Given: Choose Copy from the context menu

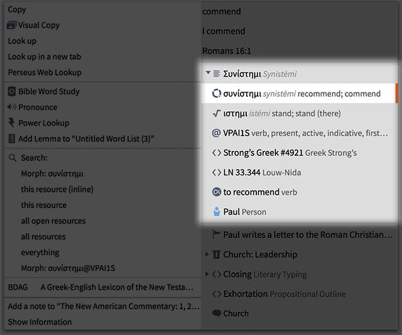Looking at the screenshot, I should (x=17, y=9).
